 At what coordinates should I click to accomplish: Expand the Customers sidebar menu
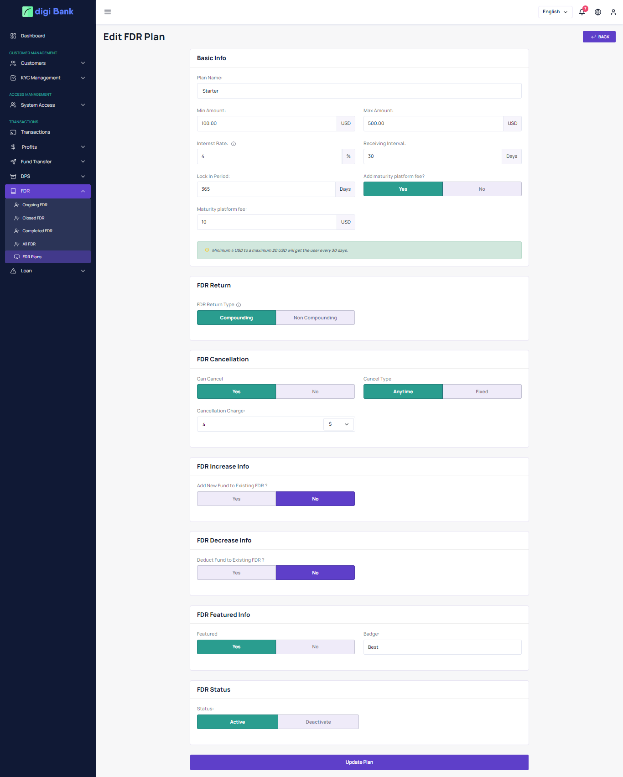47,63
